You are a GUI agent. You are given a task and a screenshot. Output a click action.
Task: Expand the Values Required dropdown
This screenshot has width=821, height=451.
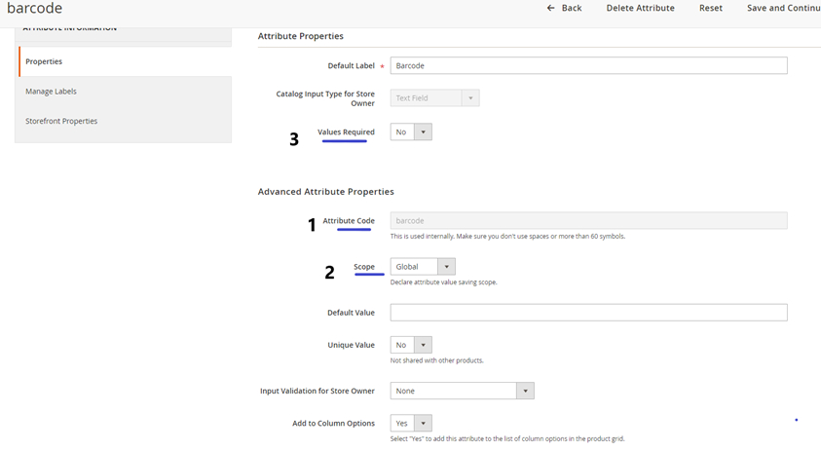click(410, 132)
